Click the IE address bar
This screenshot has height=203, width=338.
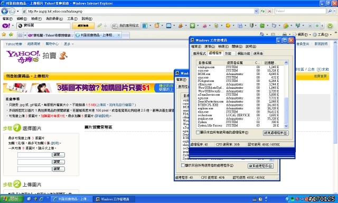(138, 11)
